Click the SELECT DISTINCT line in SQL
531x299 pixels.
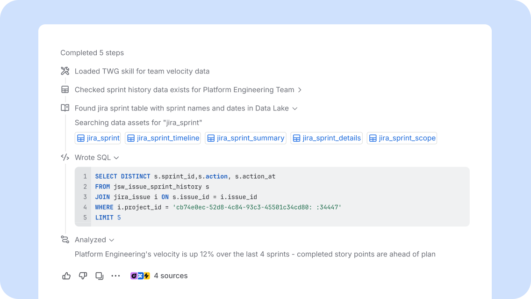coord(185,176)
